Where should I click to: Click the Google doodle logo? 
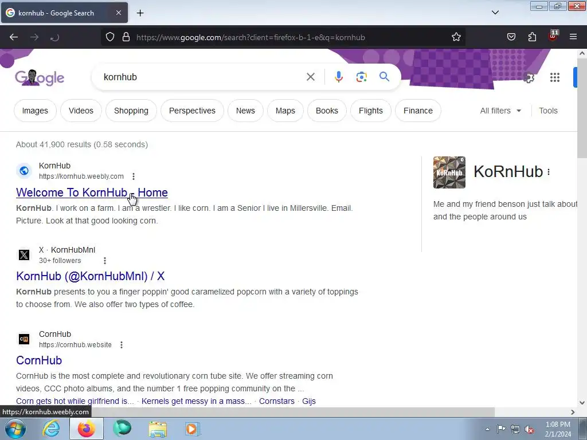(40, 77)
